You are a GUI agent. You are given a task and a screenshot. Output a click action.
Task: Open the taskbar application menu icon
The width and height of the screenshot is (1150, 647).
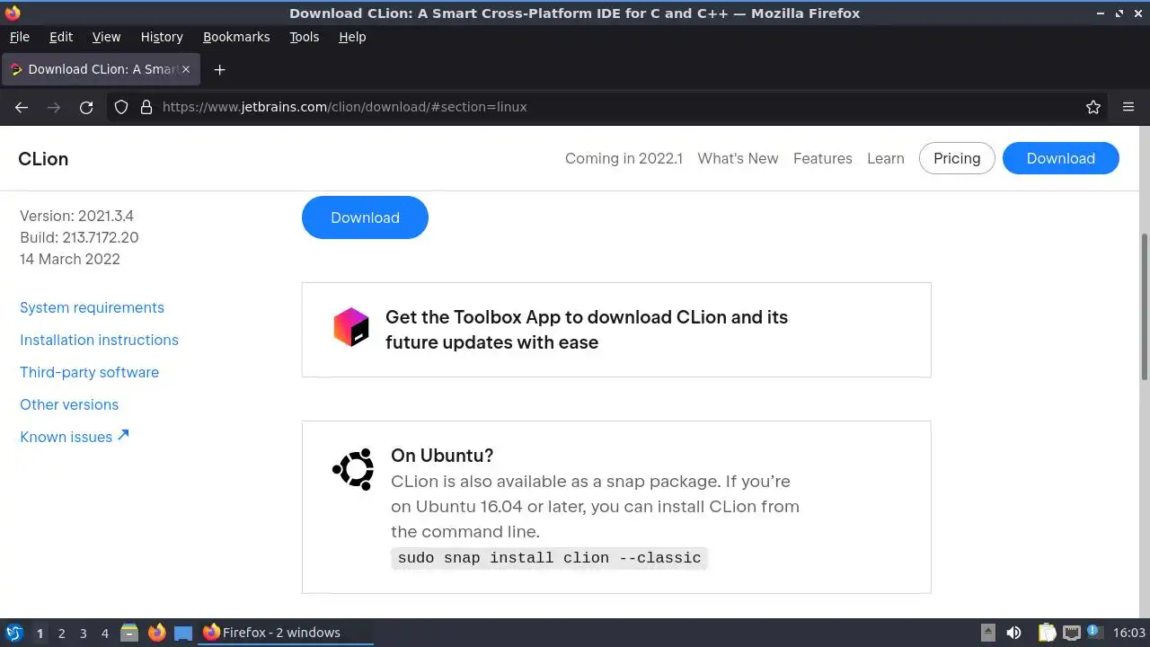13,633
